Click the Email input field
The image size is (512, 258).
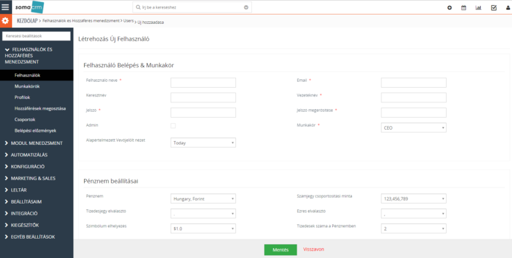[413, 82]
